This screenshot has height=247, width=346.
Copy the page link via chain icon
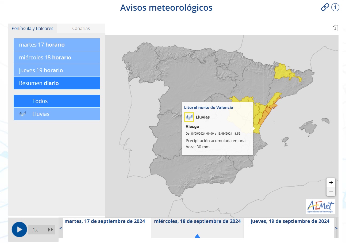pyautogui.click(x=325, y=7)
